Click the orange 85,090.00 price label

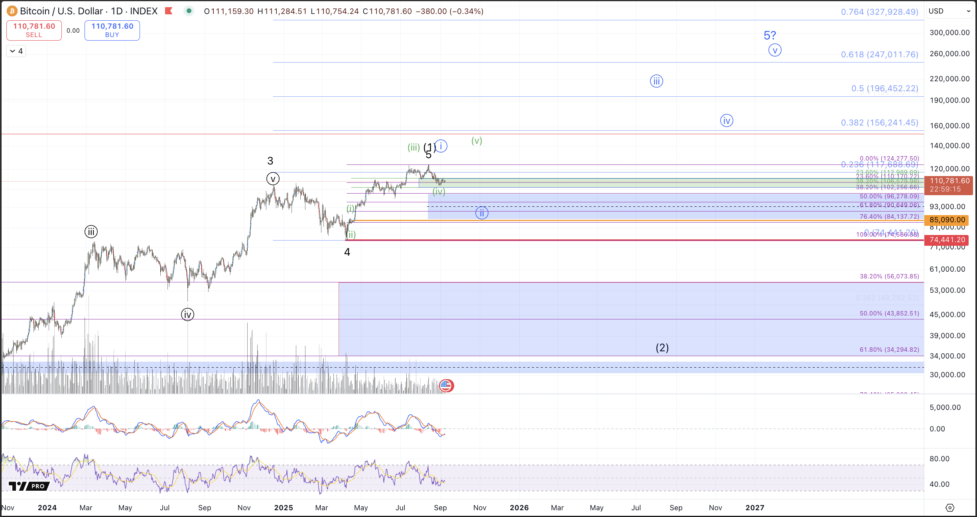[x=947, y=220]
